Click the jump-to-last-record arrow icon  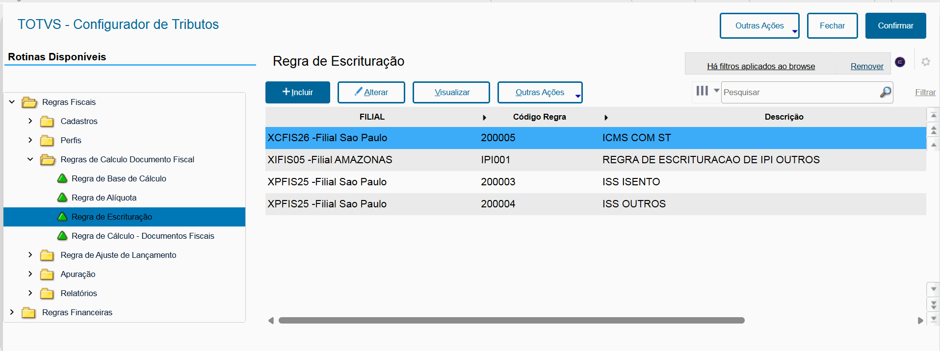point(933,319)
